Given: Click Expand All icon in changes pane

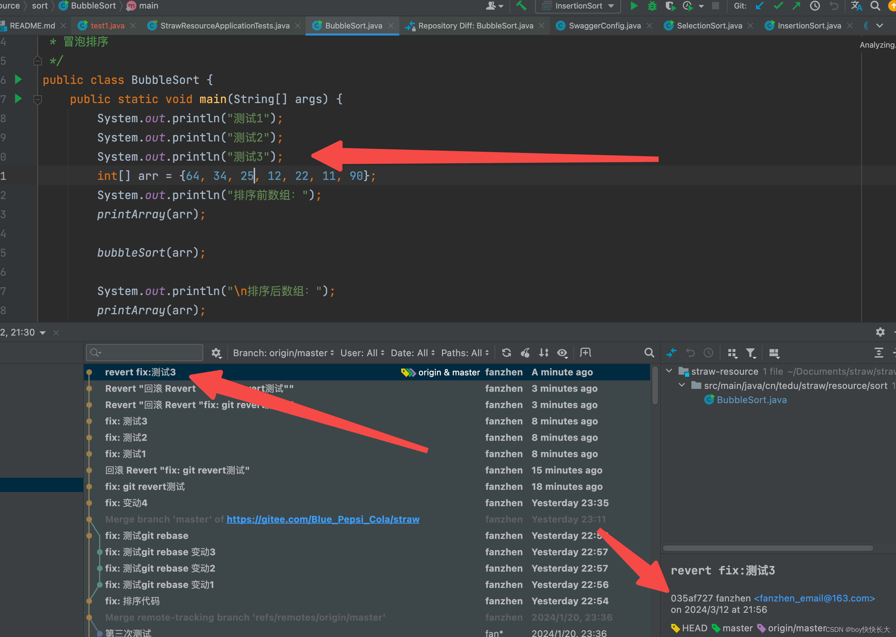Looking at the screenshot, I should click(x=879, y=353).
